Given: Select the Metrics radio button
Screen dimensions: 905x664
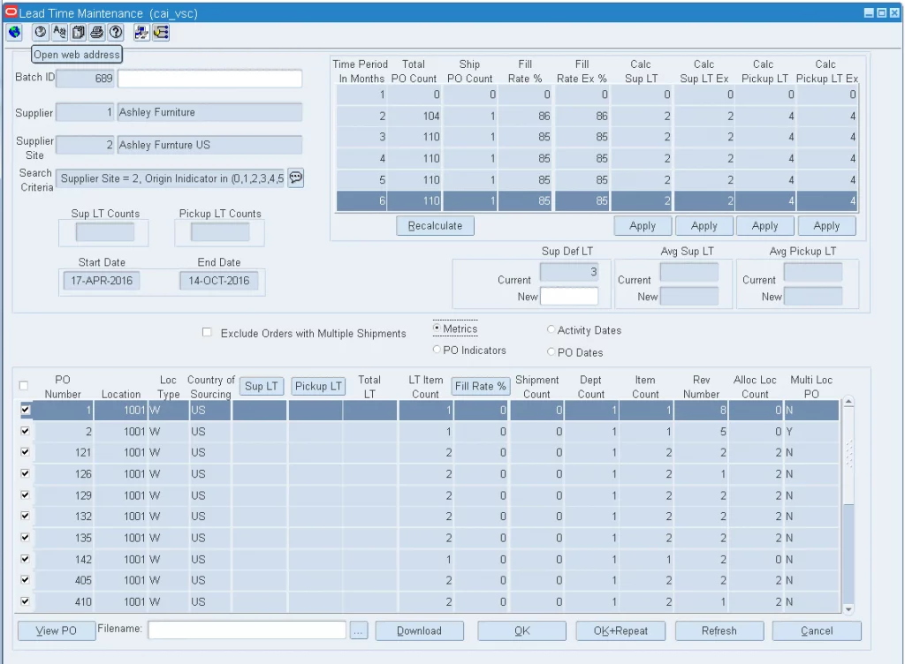Looking at the screenshot, I should point(437,328).
